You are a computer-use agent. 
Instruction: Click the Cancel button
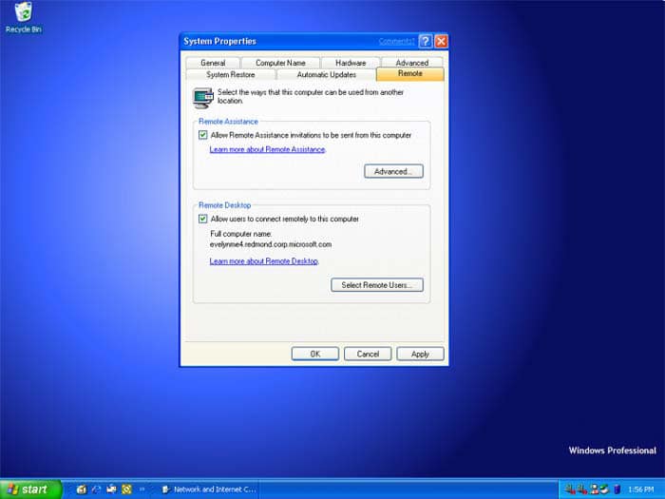368,354
